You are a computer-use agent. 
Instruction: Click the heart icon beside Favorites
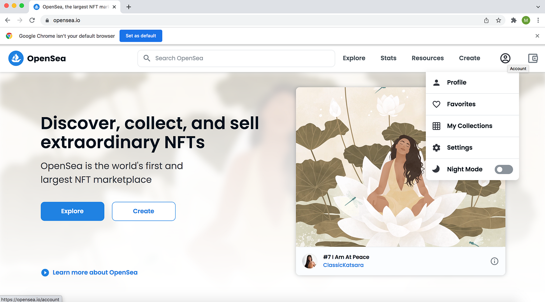coord(436,104)
